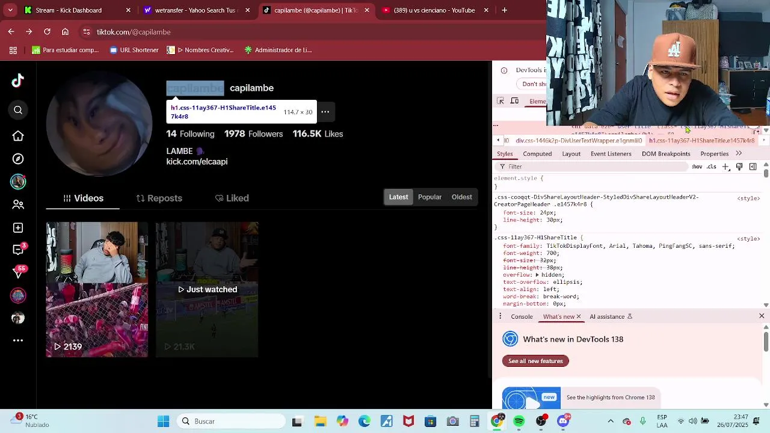The height and width of the screenshot is (433, 770).
Task: Open TikTok search from the sidebar
Action: click(x=18, y=110)
